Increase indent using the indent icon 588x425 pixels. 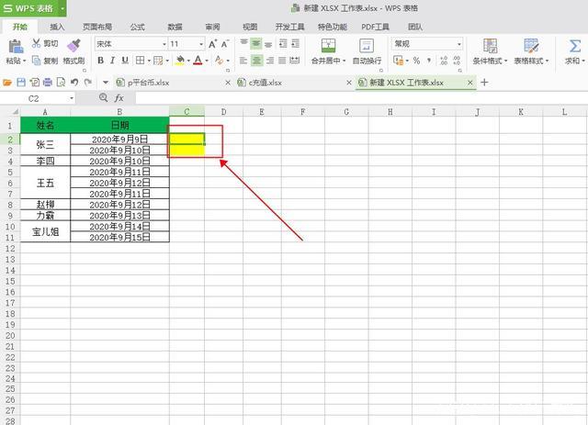tap(296, 43)
